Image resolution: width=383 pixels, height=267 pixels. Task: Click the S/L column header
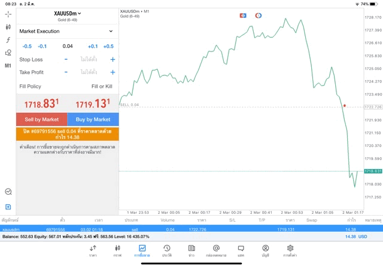pos(232,220)
